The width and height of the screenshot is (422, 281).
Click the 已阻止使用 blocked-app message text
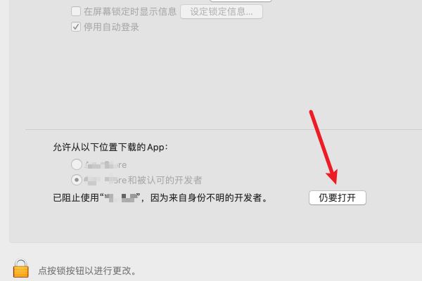point(160,198)
